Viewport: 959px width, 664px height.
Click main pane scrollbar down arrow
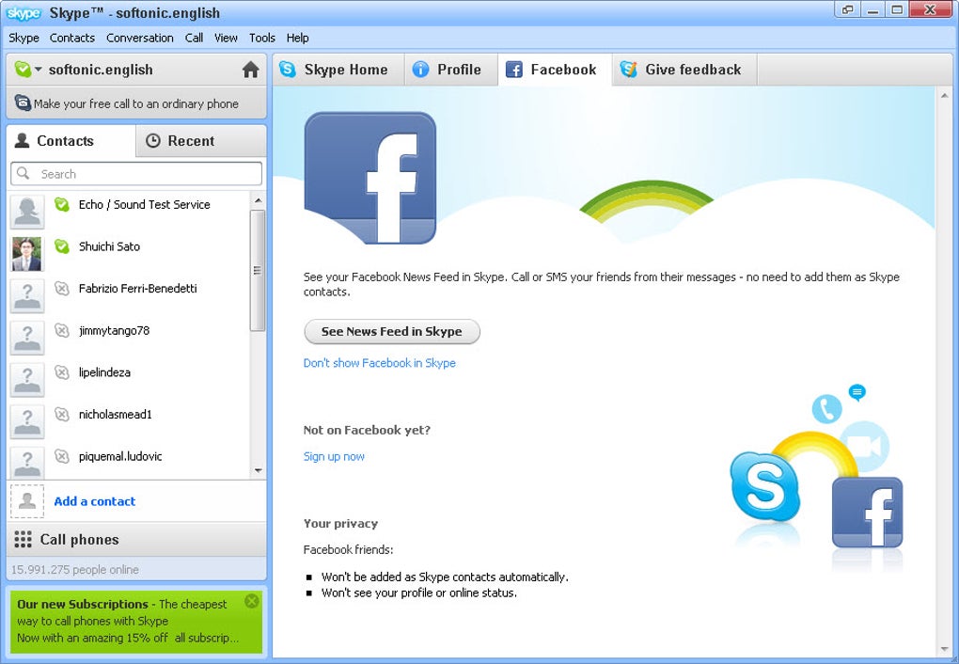coord(944,649)
